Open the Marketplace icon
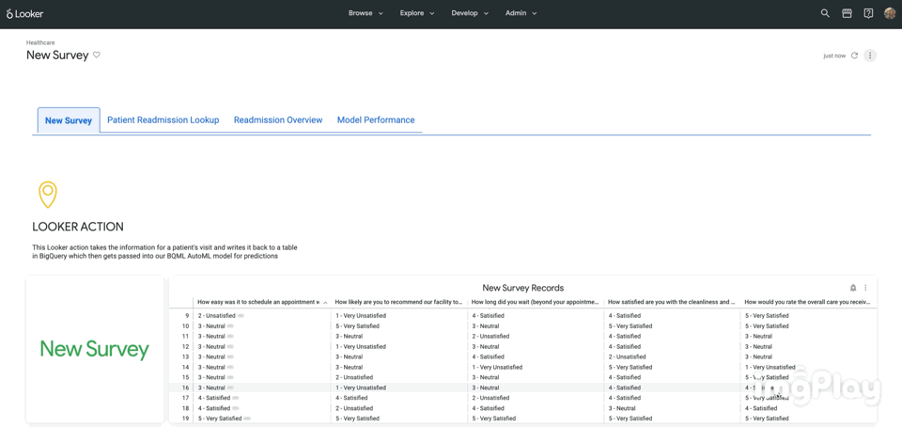This screenshot has height=427, width=902. 847,13
